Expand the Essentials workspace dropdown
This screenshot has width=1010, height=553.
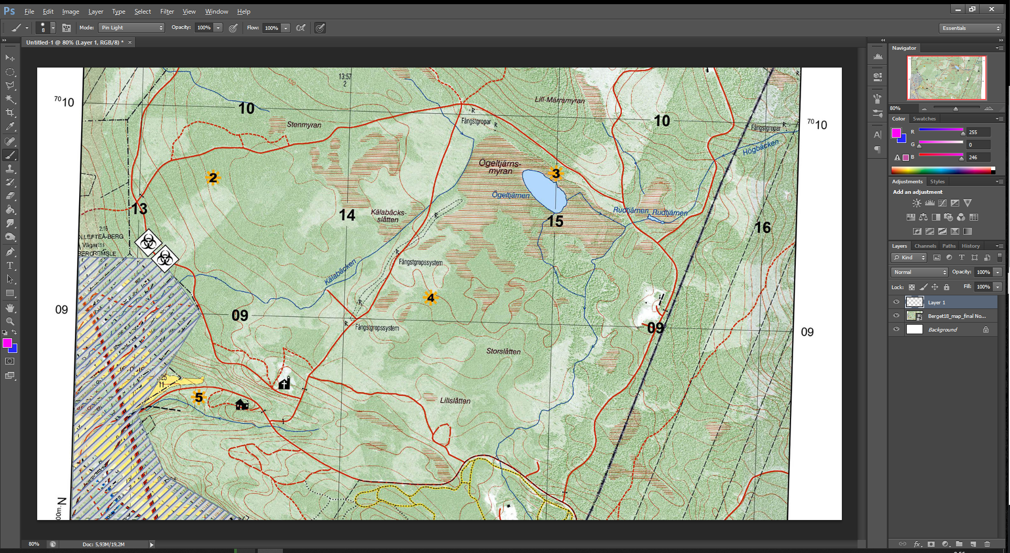(x=970, y=28)
